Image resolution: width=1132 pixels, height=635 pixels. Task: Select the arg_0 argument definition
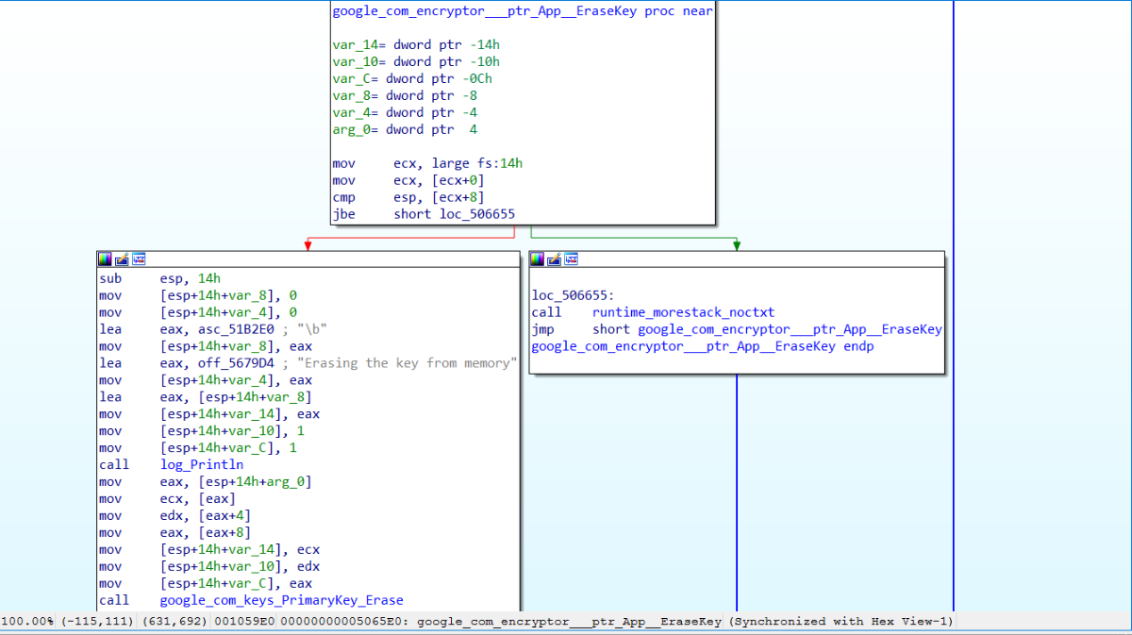405,130
